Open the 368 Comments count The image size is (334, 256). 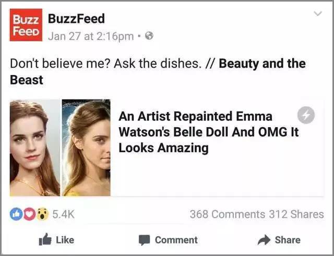228,214
